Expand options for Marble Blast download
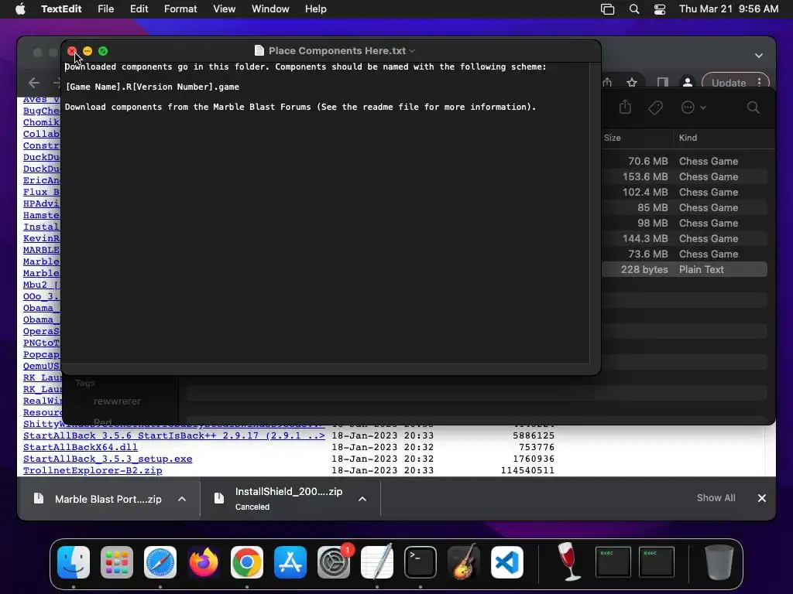This screenshot has height=594, width=793. tap(182, 499)
